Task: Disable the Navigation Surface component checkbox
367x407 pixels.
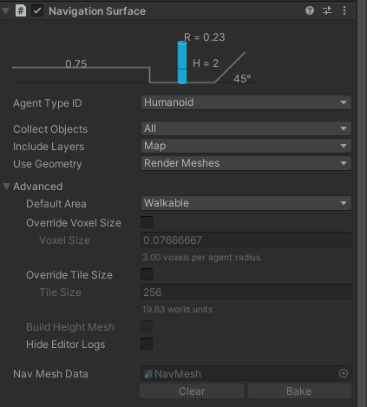Action: click(37, 11)
